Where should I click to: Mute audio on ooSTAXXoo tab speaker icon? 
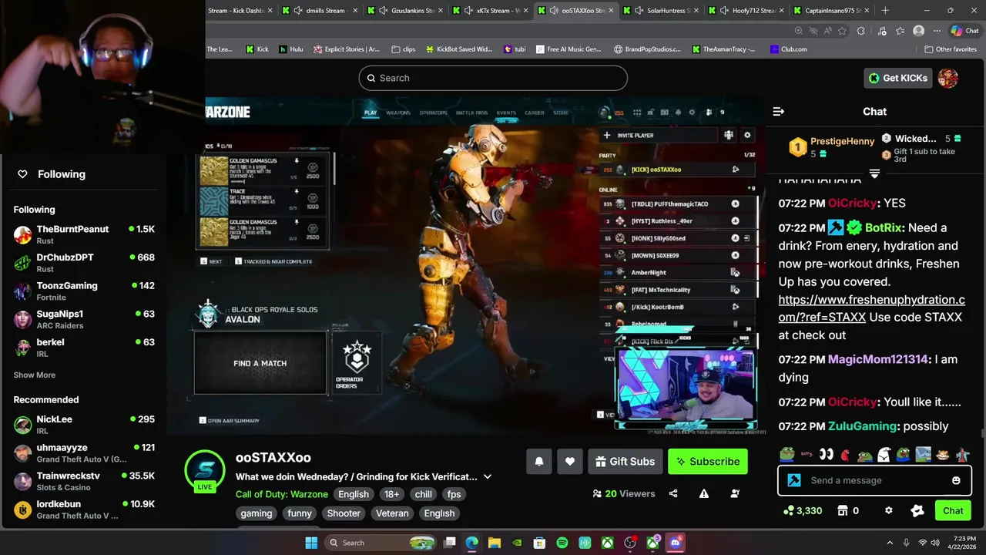[554, 11]
